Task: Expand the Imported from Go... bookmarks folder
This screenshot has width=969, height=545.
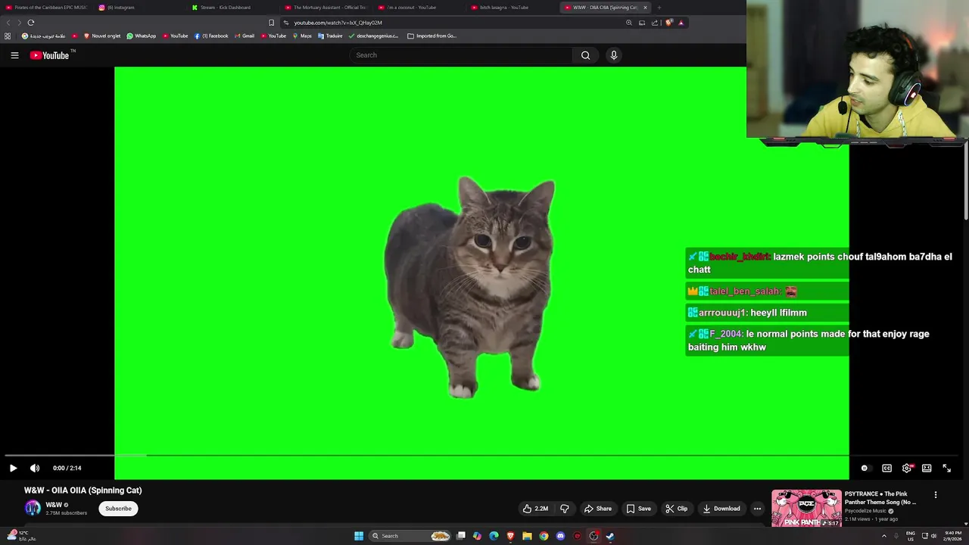Action: pyautogui.click(x=432, y=36)
